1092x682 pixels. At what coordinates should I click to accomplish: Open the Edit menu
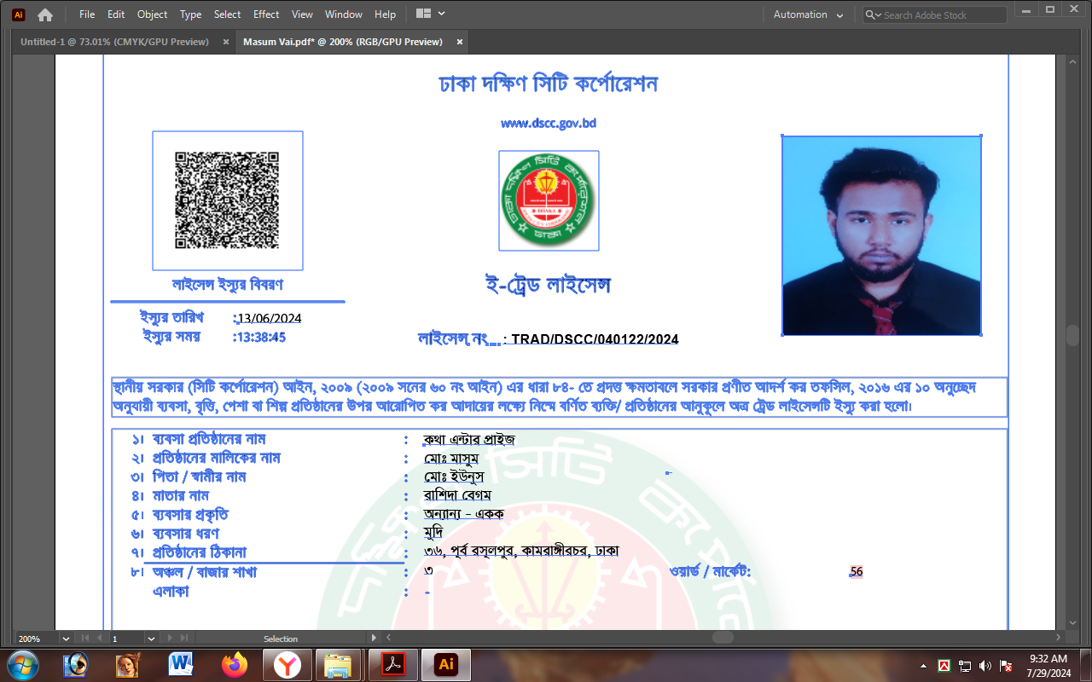point(116,14)
